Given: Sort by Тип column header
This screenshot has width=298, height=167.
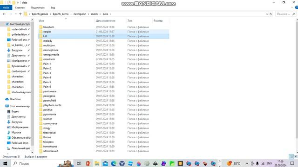Looking at the screenshot, I should pos(129,21).
